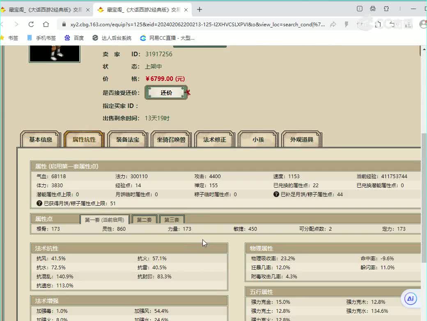This screenshot has width=427, height=321.
Task: Open the tab counter icon showing 2
Action: coord(360,9)
